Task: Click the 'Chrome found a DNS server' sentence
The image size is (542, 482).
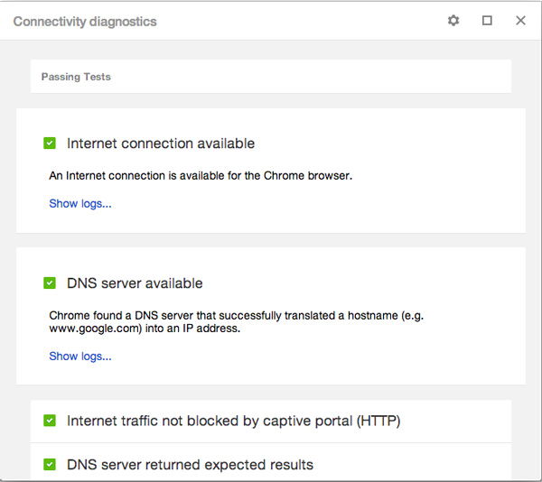Action: [x=235, y=316]
